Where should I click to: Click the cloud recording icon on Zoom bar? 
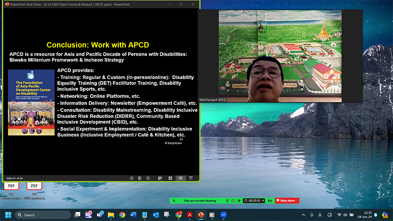[x=233, y=201]
